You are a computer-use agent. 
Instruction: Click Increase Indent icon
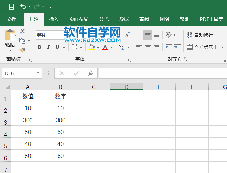click(177, 47)
